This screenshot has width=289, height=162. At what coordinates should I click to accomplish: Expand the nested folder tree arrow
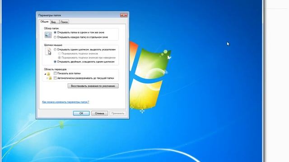[47, 78]
